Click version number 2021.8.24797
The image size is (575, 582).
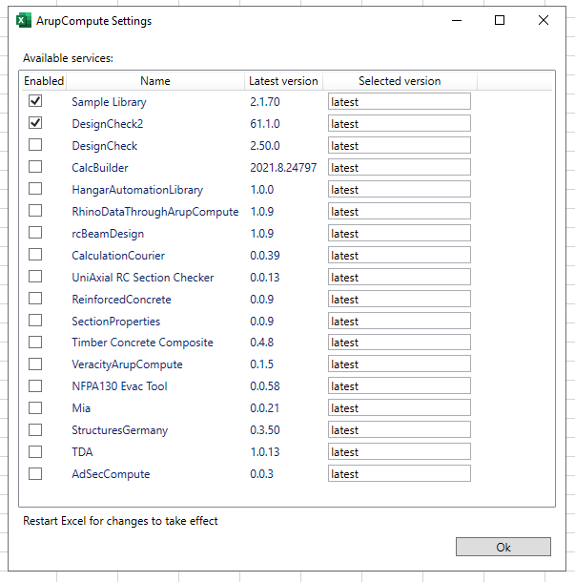pyautogui.click(x=283, y=168)
